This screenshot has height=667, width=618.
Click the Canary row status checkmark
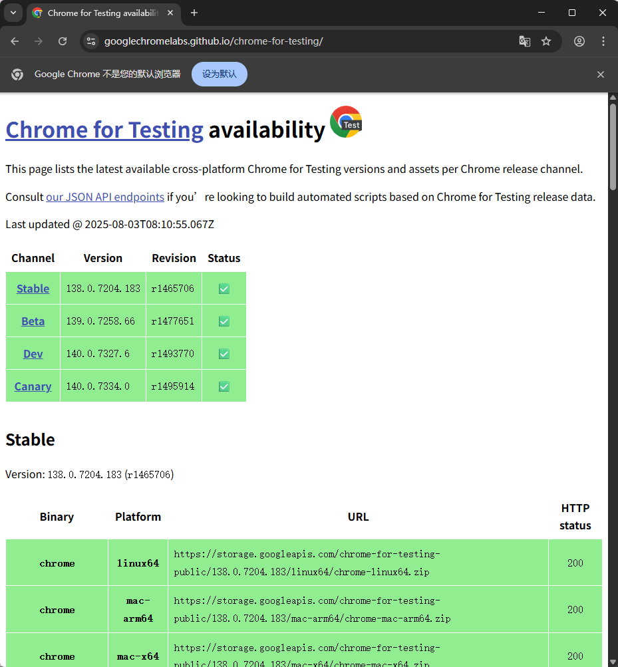tap(224, 386)
